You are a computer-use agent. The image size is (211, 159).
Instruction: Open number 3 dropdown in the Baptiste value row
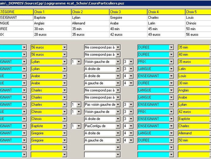click(x=131, y=119)
